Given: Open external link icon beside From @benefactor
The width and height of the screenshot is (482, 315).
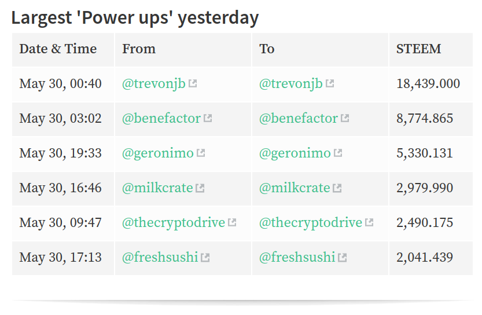Looking at the screenshot, I should pyautogui.click(x=208, y=118).
